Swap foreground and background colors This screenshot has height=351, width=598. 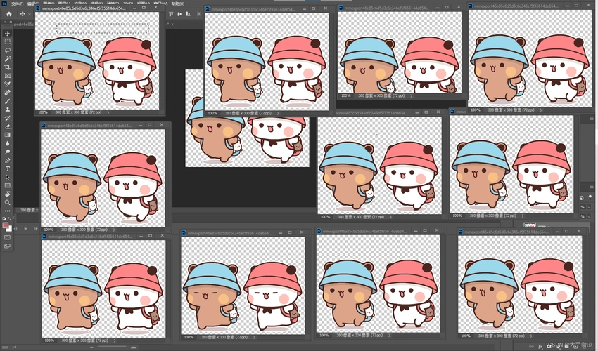[11, 219]
